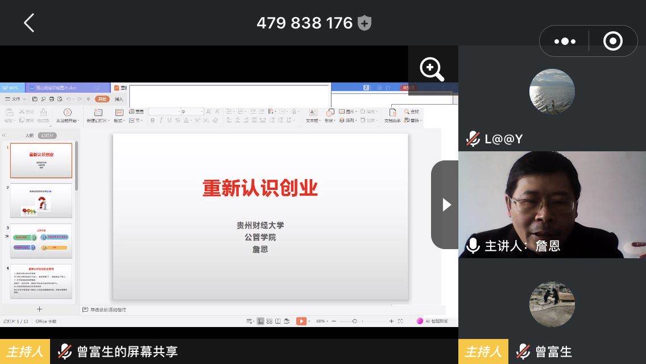Go back using the top-left arrow
Viewport: 646px width, 364px height.
[29, 23]
